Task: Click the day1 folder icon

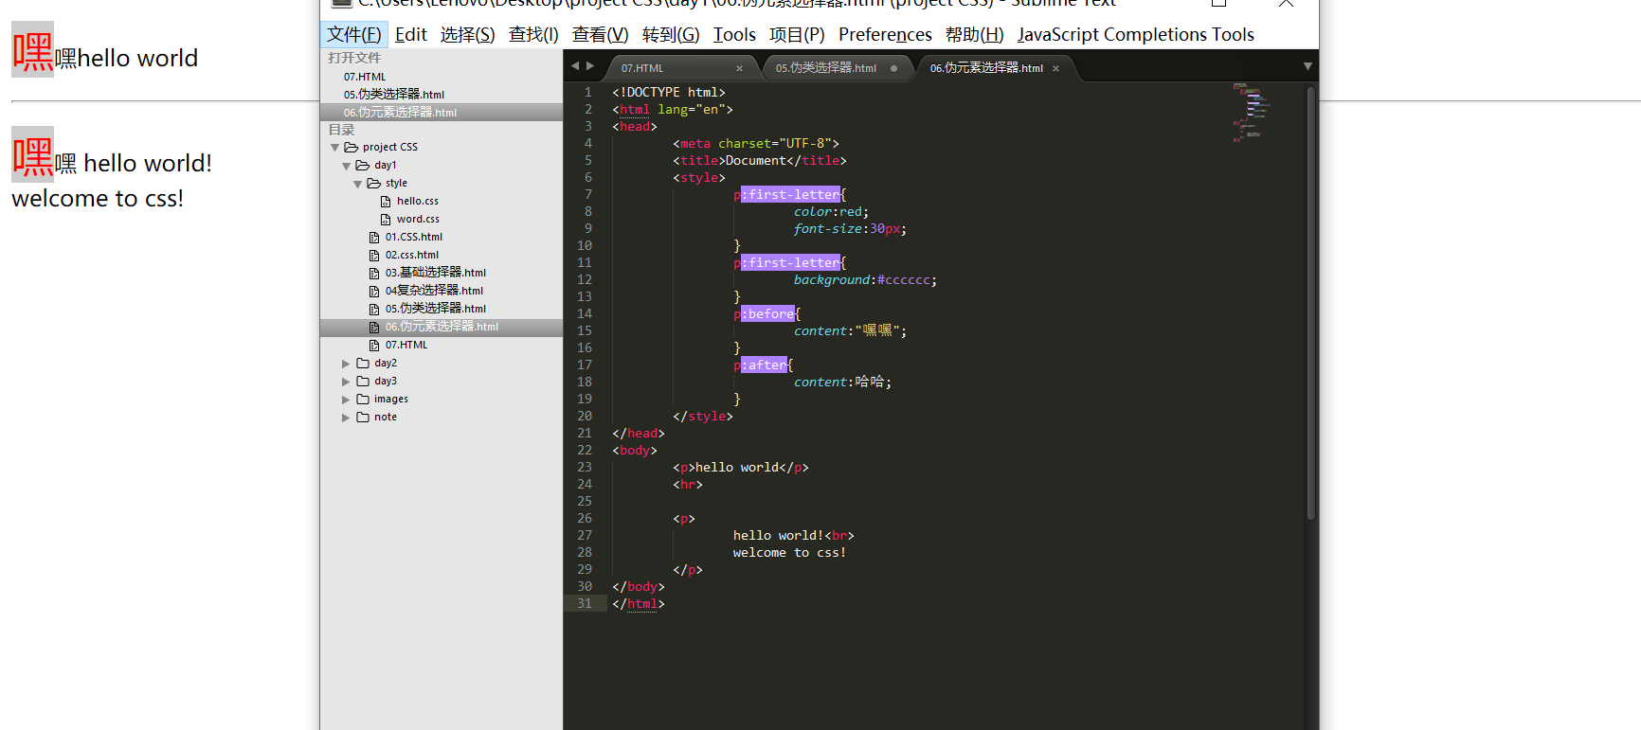Action: tap(363, 166)
